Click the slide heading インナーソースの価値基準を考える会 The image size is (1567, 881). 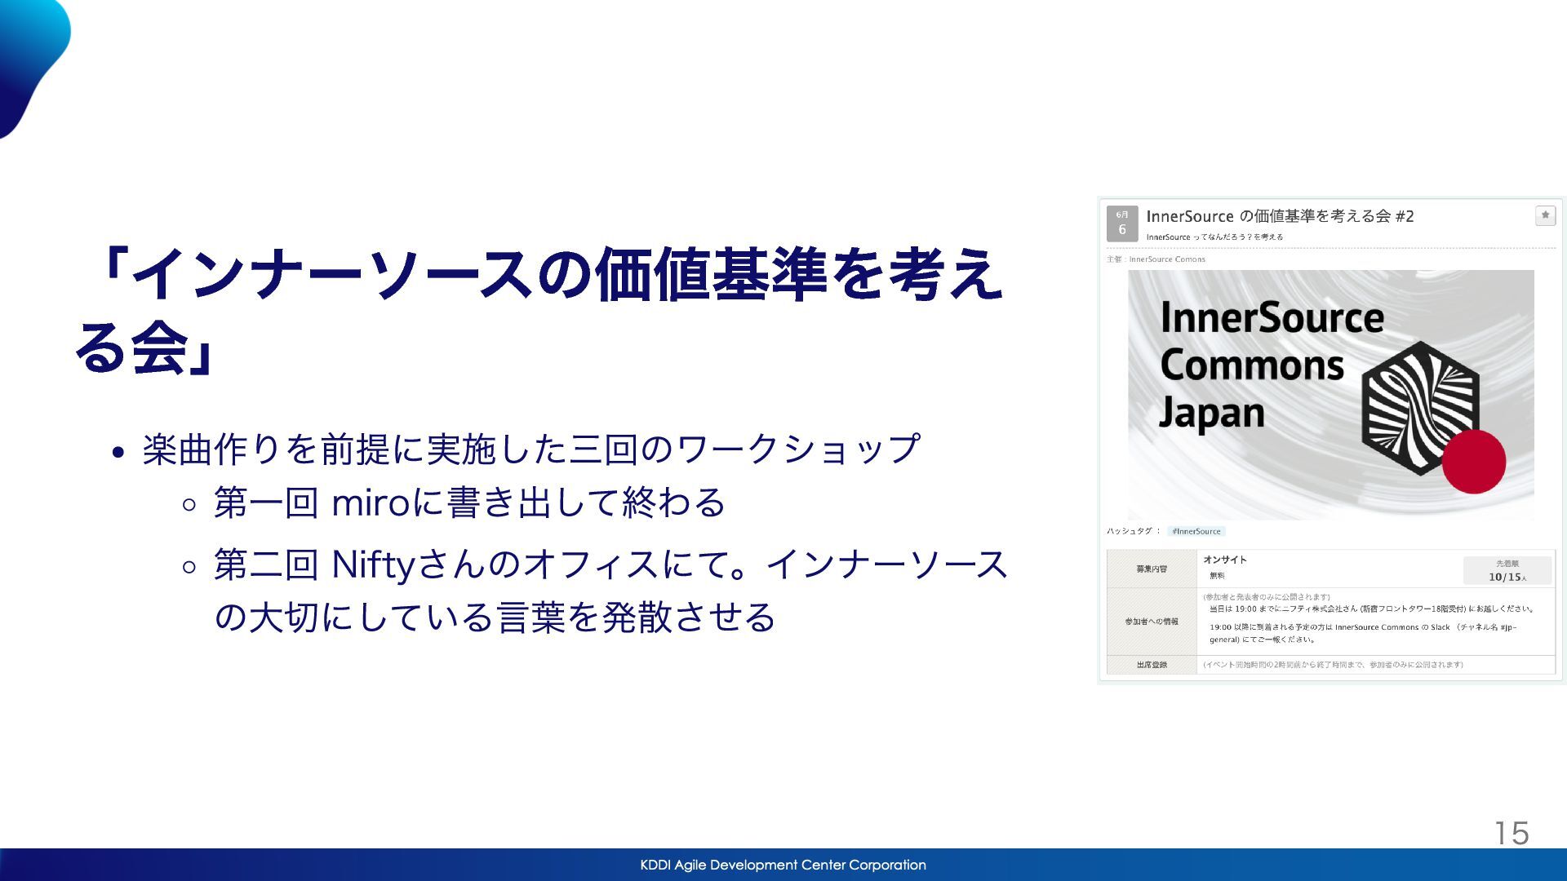539,310
